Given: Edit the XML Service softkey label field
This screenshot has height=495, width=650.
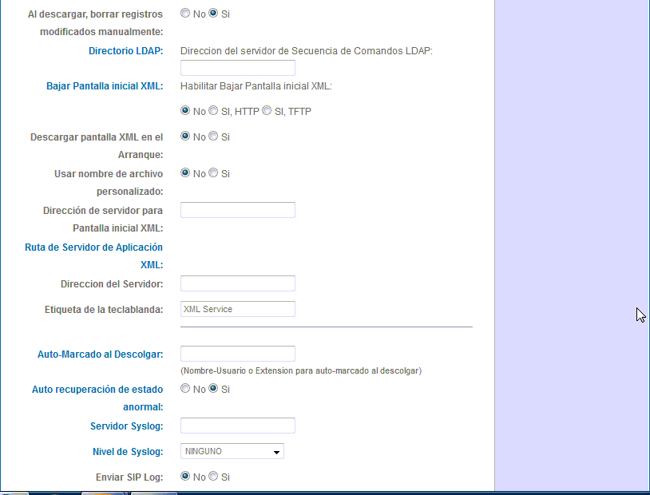Looking at the screenshot, I should click(x=237, y=309).
